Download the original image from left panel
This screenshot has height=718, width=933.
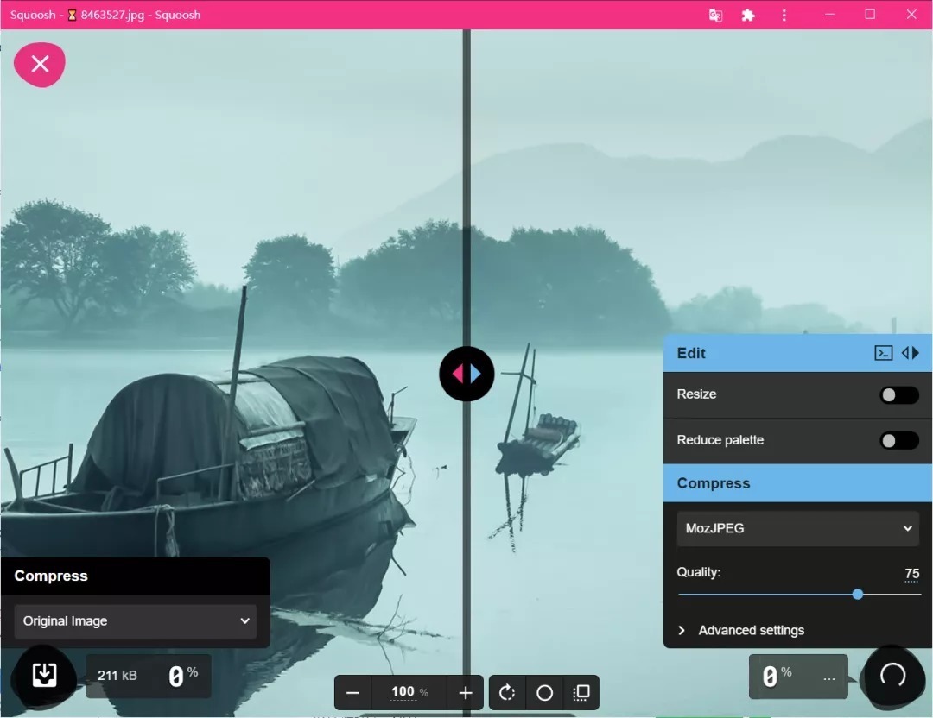pyautogui.click(x=44, y=675)
